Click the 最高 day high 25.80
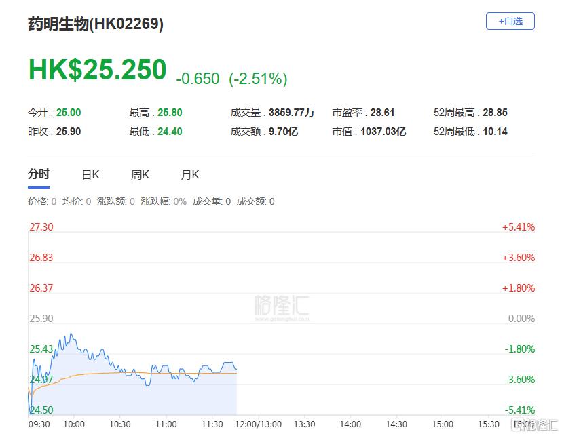562x436 pixels. pyautogui.click(x=170, y=113)
